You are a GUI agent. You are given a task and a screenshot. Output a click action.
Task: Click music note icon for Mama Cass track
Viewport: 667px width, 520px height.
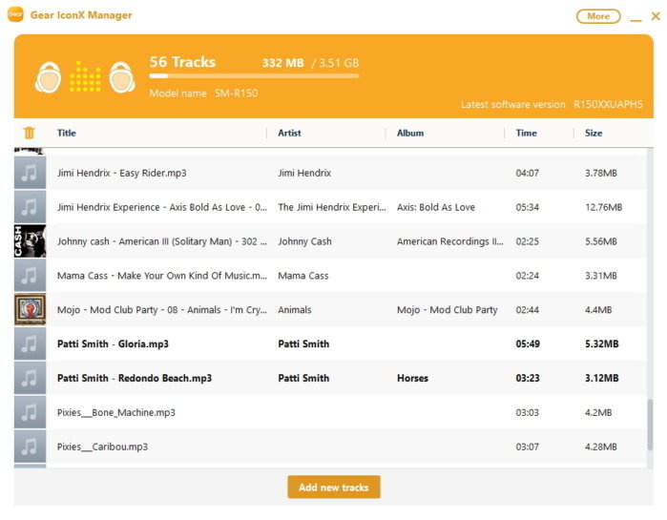coord(30,276)
